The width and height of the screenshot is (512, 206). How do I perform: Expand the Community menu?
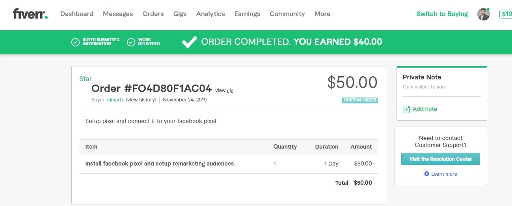(x=287, y=14)
